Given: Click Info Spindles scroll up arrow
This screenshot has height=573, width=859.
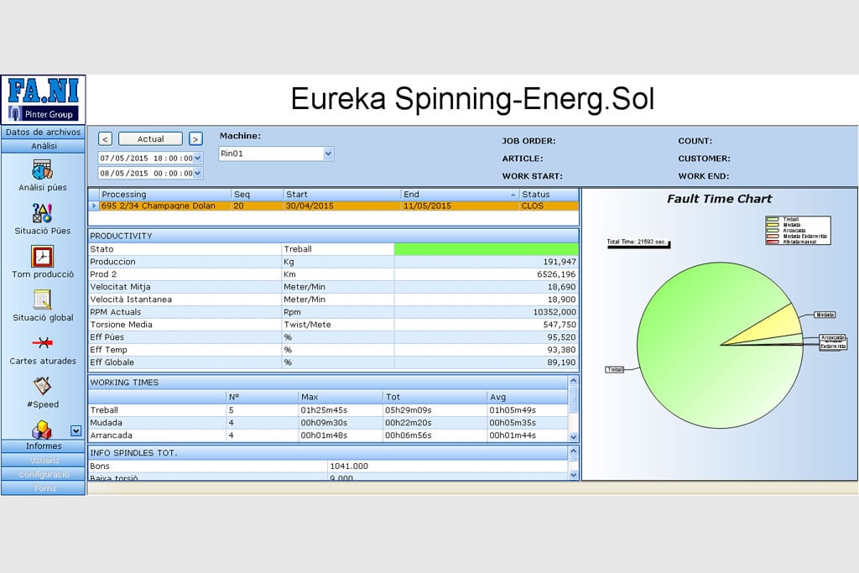Looking at the screenshot, I should pos(574,451).
